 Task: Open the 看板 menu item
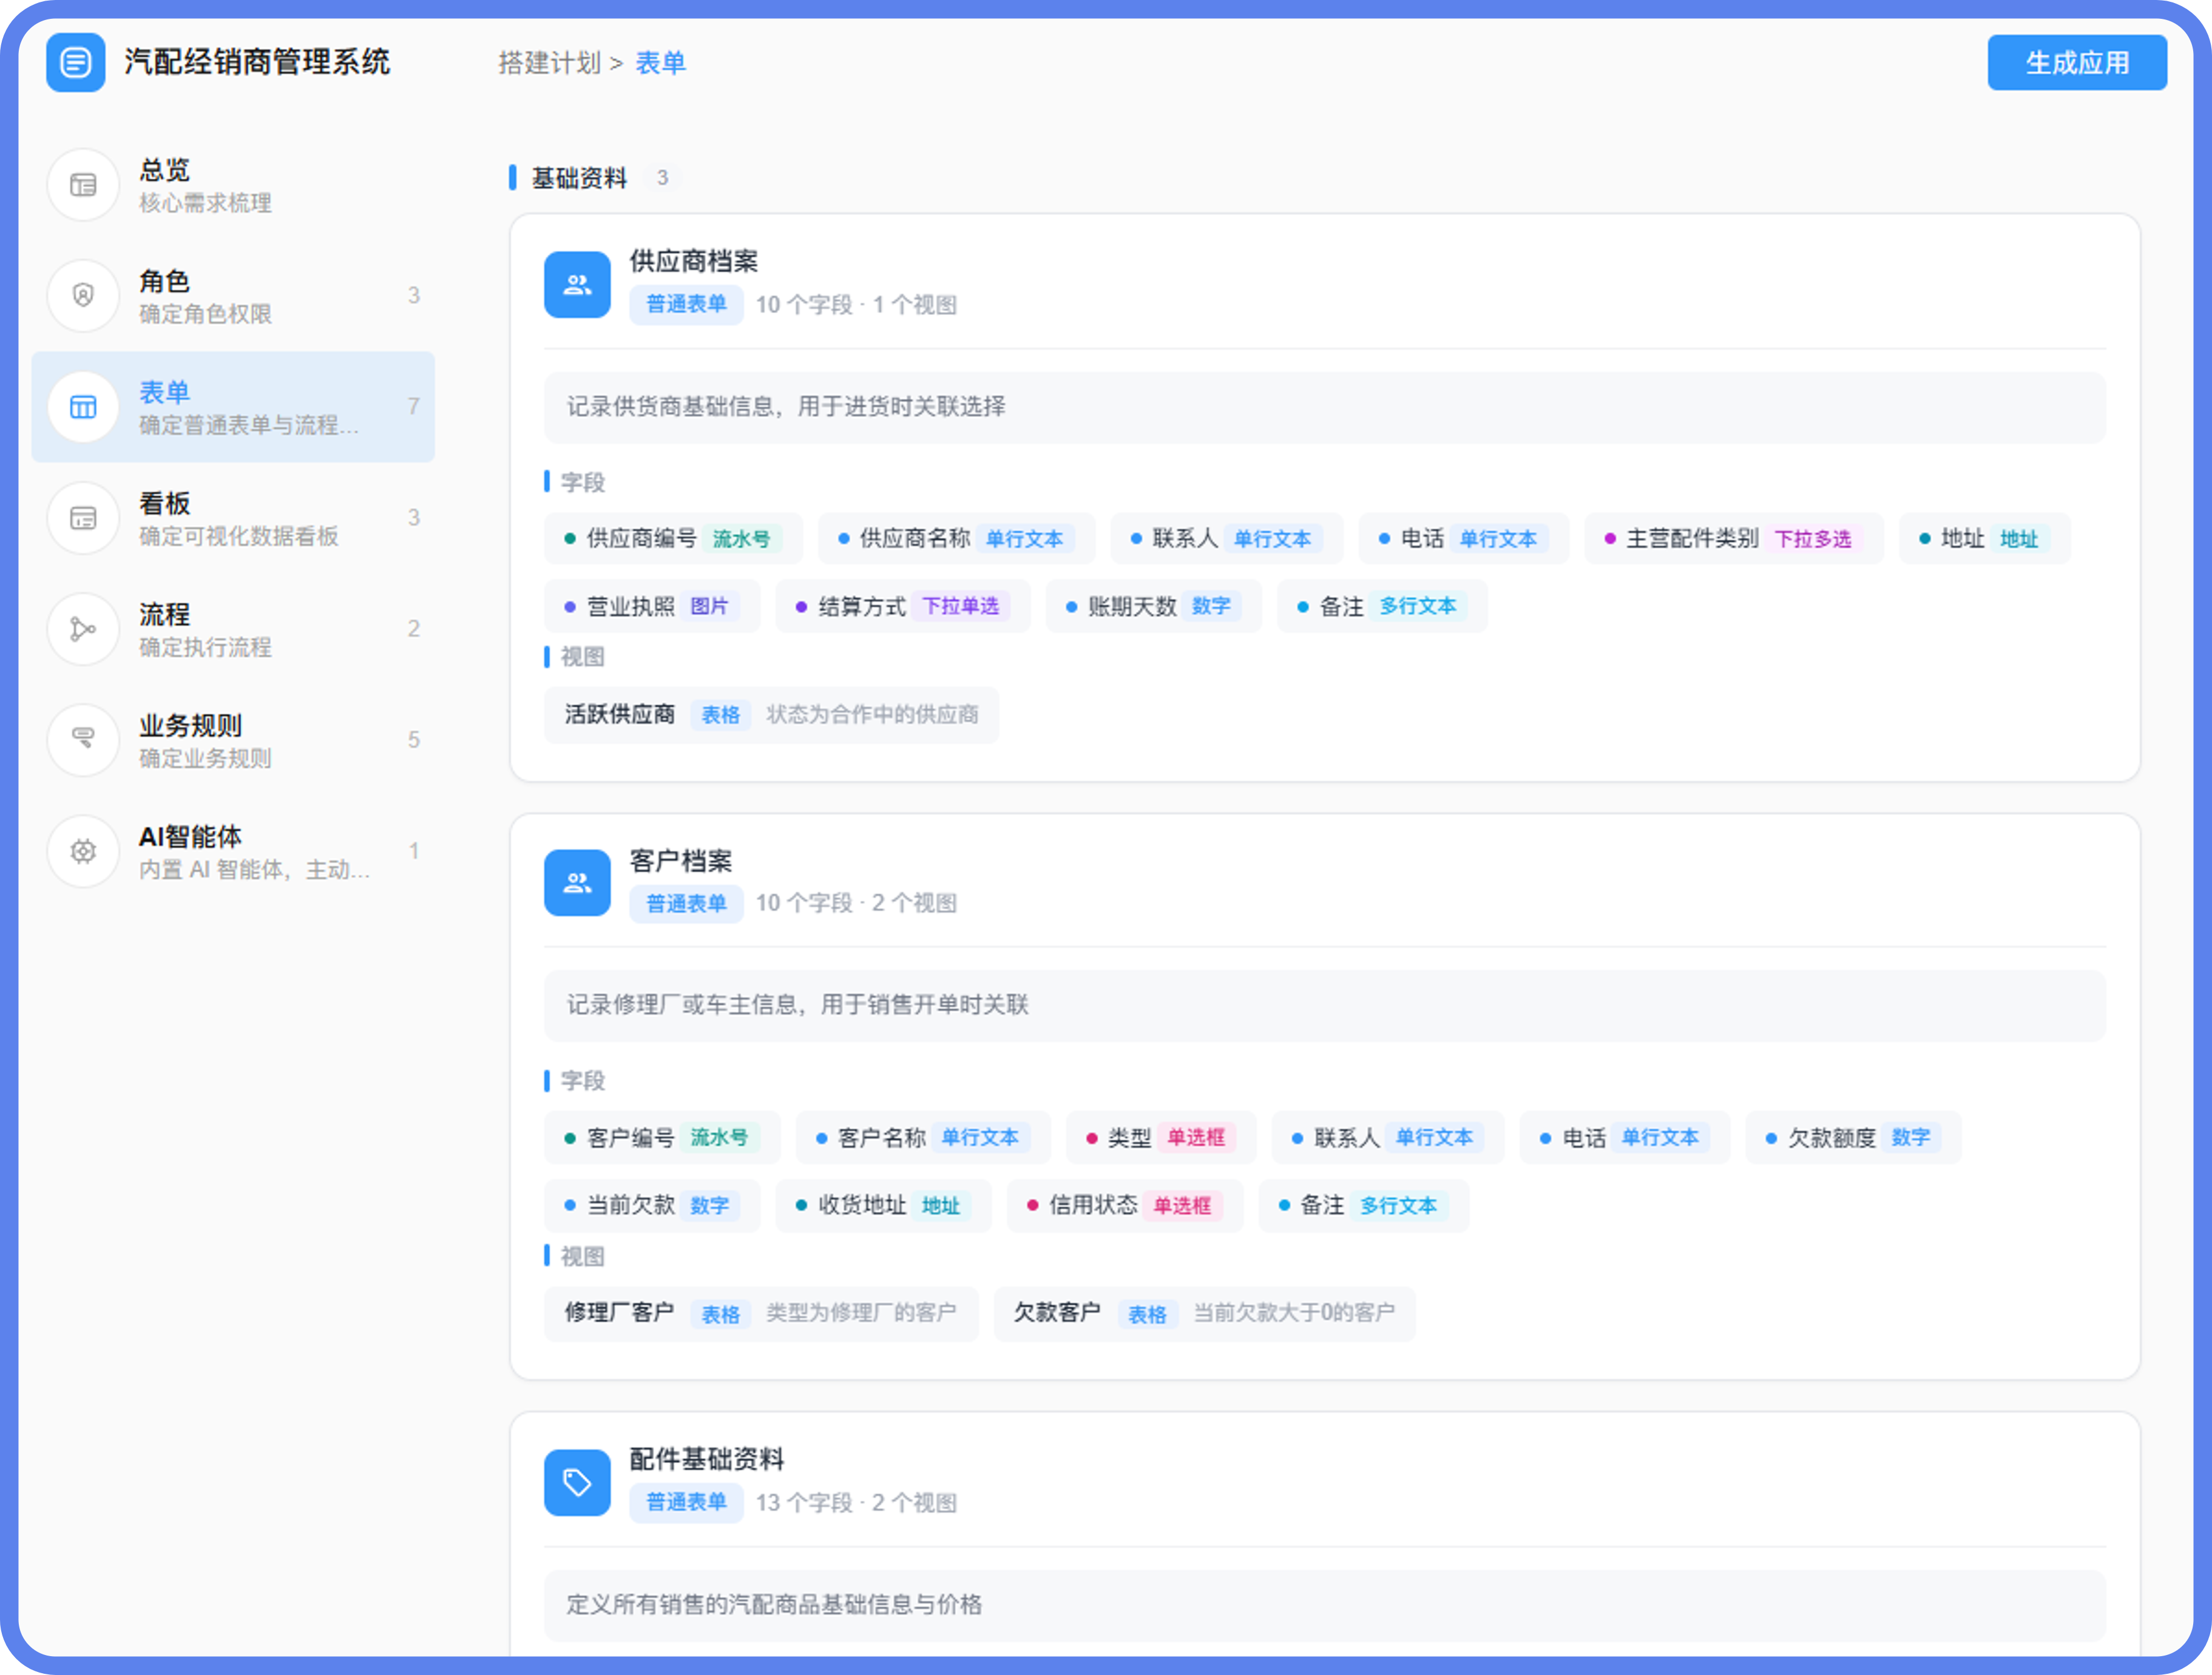233,518
